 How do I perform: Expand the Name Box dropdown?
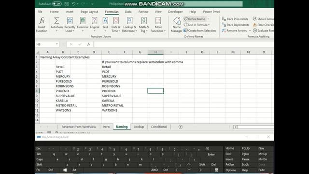point(57,44)
